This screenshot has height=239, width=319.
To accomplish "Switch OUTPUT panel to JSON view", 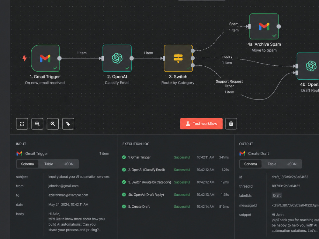I will (292, 164).
